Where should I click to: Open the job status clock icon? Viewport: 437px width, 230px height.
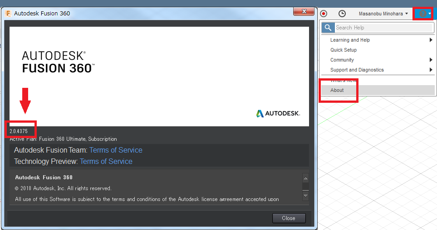342,14
